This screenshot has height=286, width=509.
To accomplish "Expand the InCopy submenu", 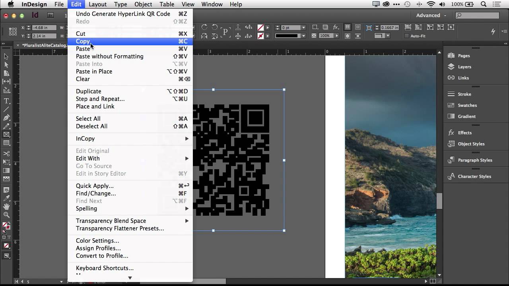I will coord(130,139).
